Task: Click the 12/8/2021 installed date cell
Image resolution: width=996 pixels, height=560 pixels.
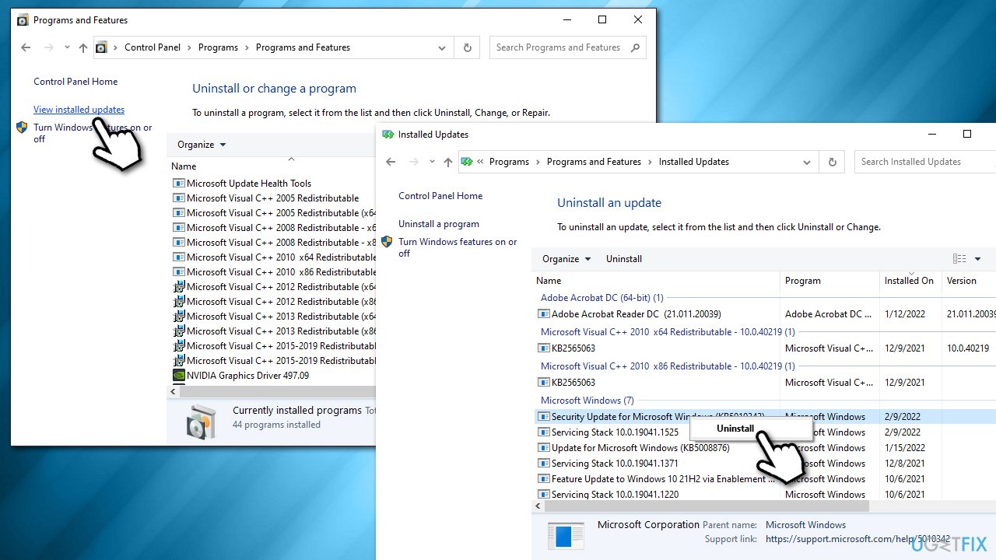Action: [903, 464]
